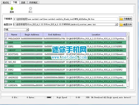Uncheck the RECOVERY partition checkbox
139x105 pixels.
(x=6, y=58)
